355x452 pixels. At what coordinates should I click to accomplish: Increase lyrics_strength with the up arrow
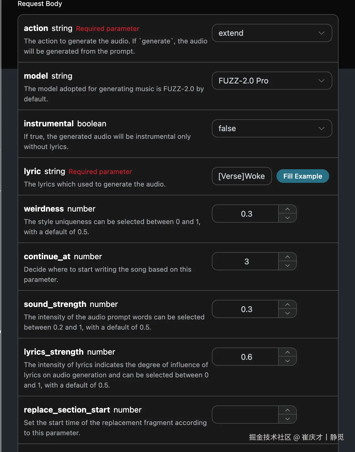coord(287,352)
